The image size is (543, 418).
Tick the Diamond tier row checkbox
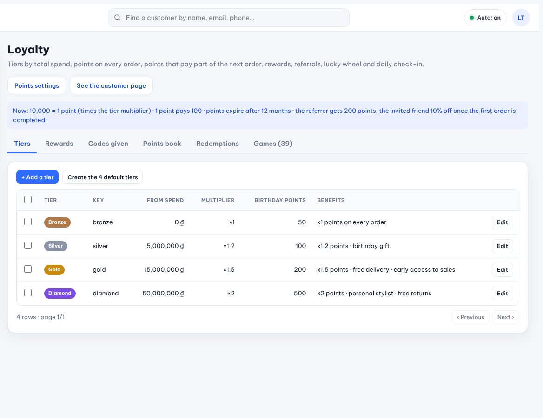coord(28,293)
